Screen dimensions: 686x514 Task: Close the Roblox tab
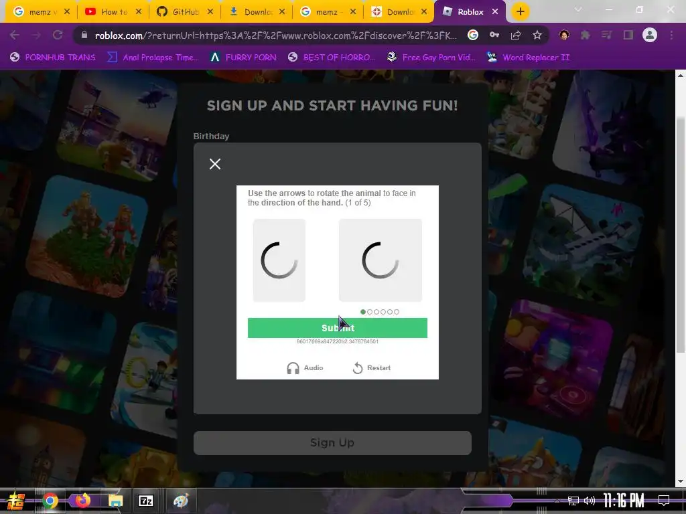[495, 12]
